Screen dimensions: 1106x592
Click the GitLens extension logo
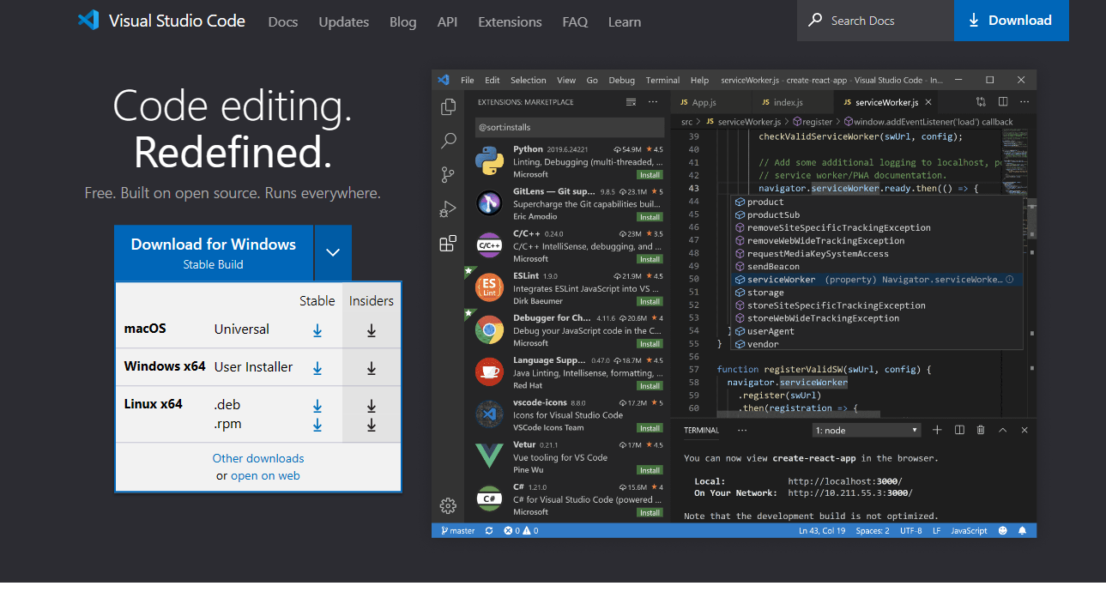[489, 203]
